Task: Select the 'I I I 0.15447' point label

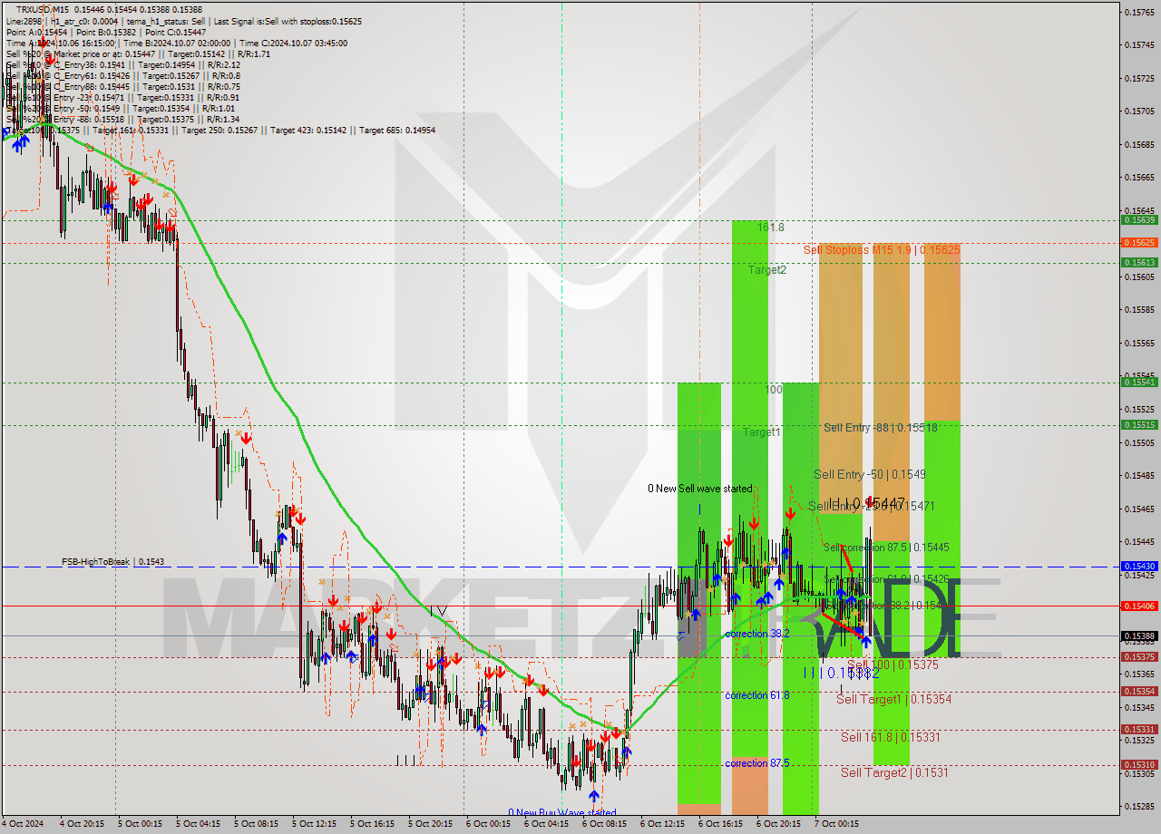Action: coord(868,502)
